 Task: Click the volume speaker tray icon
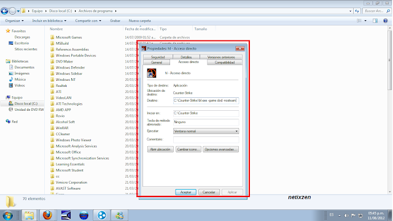[346, 215]
